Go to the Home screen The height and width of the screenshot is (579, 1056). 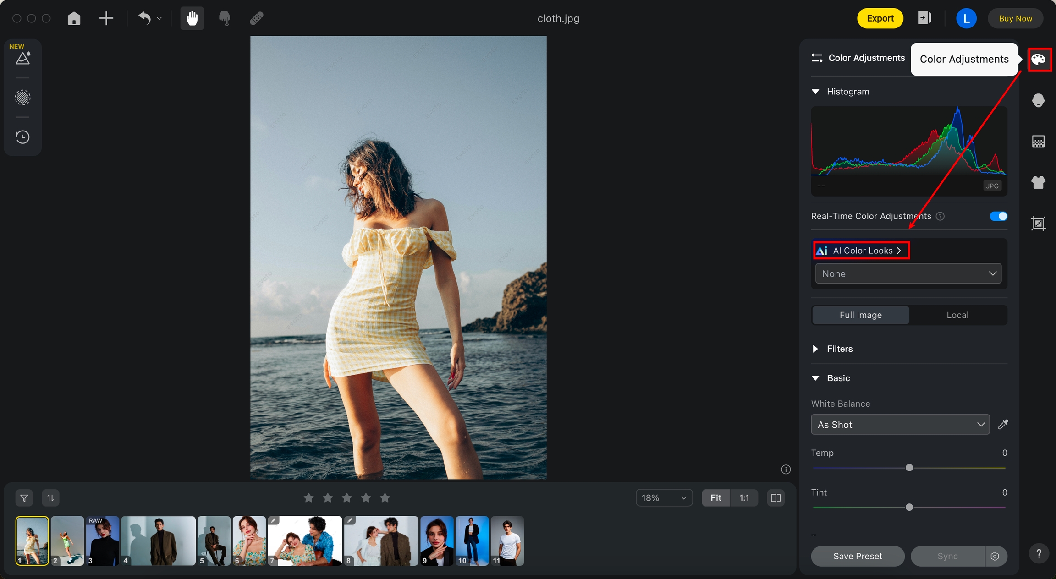(x=74, y=18)
